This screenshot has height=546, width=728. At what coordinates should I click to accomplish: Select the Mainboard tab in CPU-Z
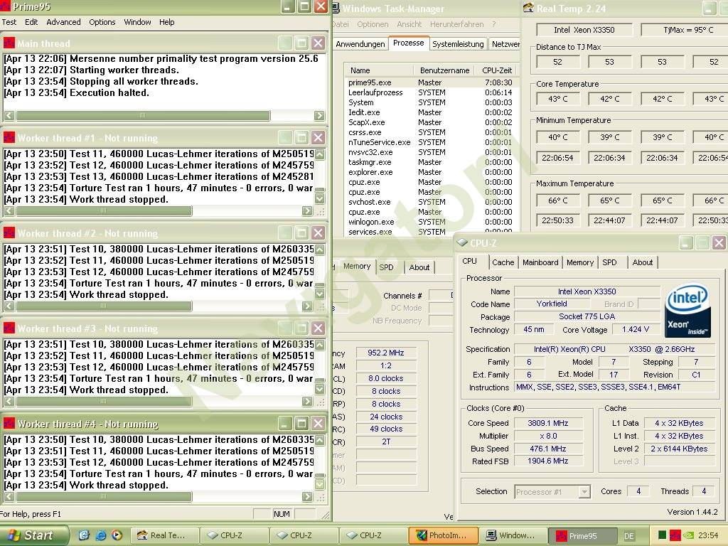(540, 262)
